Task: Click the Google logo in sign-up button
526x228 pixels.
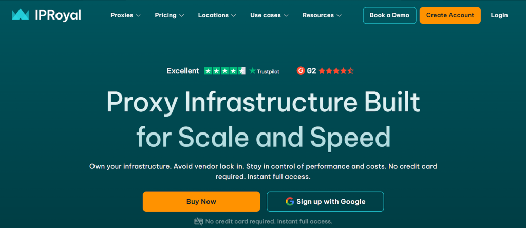Action: pos(290,201)
